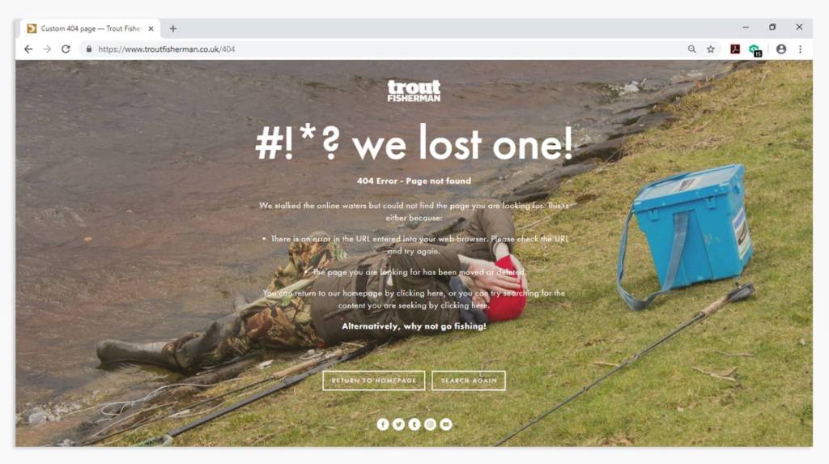Open the zoom magnifier in the address bar
This screenshot has width=829, height=464.
[x=691, y=49]
